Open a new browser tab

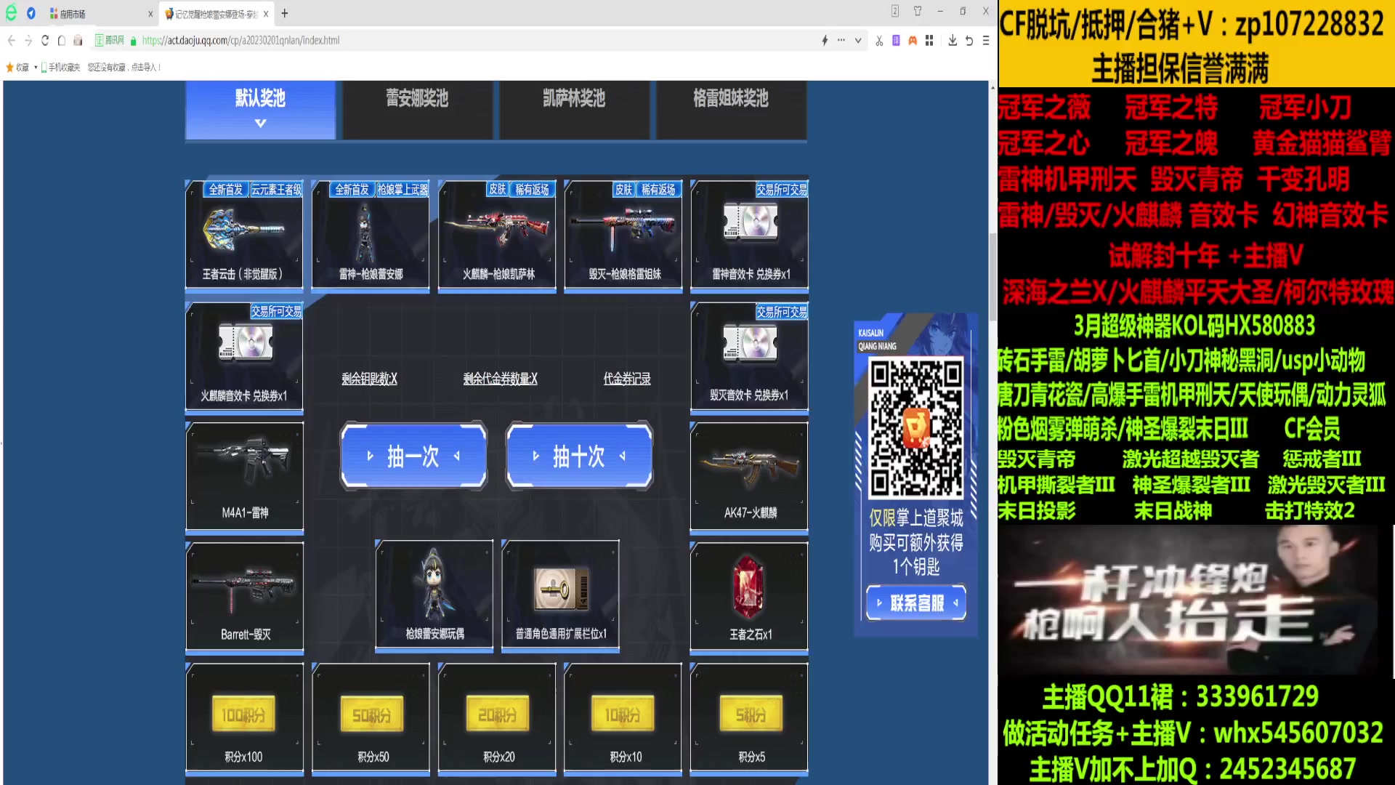pyautogui.click(x=285, y=13)
